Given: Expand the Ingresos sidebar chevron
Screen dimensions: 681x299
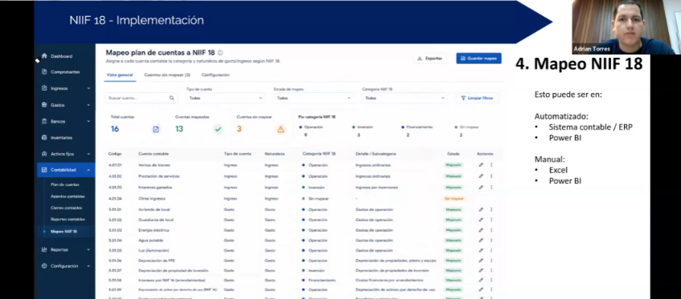Looking at the screenshot, I should point(88,88).
